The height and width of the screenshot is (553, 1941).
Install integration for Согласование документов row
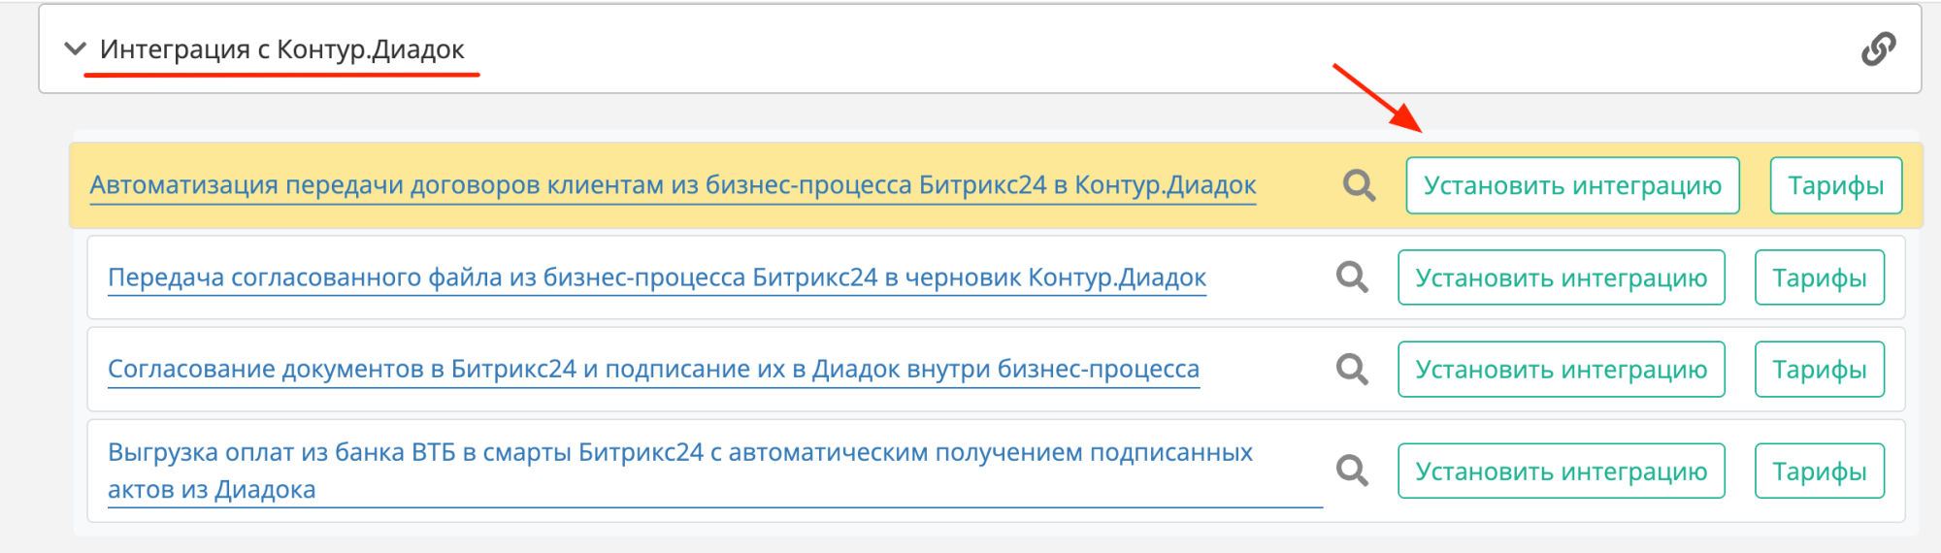tap(1561, 369)
